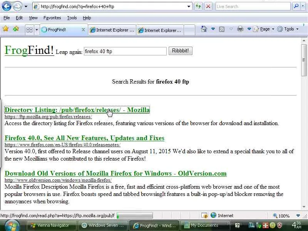Expand the Home button dropdown arrow

(x=213, y=29)
